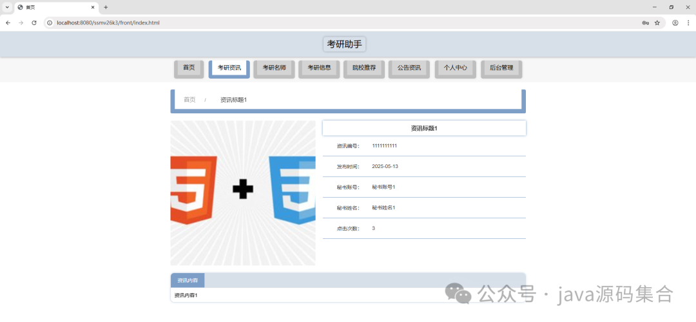Click the 秘书账号1 value
This screenshot has width=696, height=322.
click(383, 187)
